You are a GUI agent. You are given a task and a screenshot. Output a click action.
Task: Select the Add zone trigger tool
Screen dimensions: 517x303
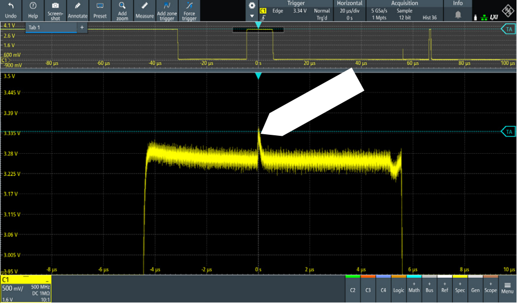[x=167, y=10]
